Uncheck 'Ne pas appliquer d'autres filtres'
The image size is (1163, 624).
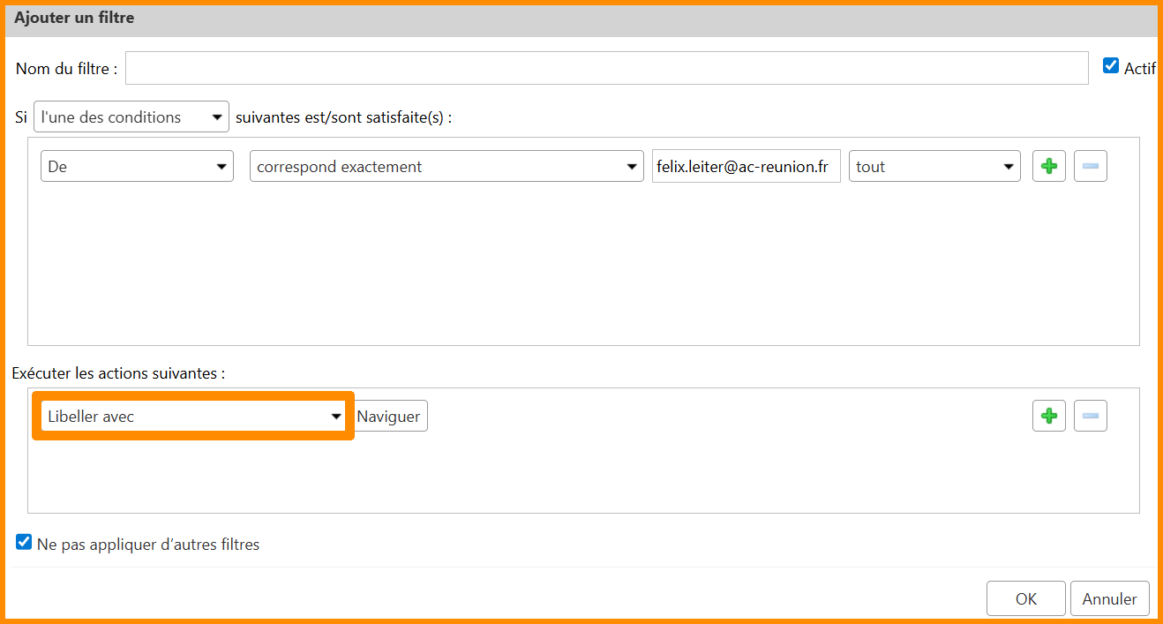[25, 543]
